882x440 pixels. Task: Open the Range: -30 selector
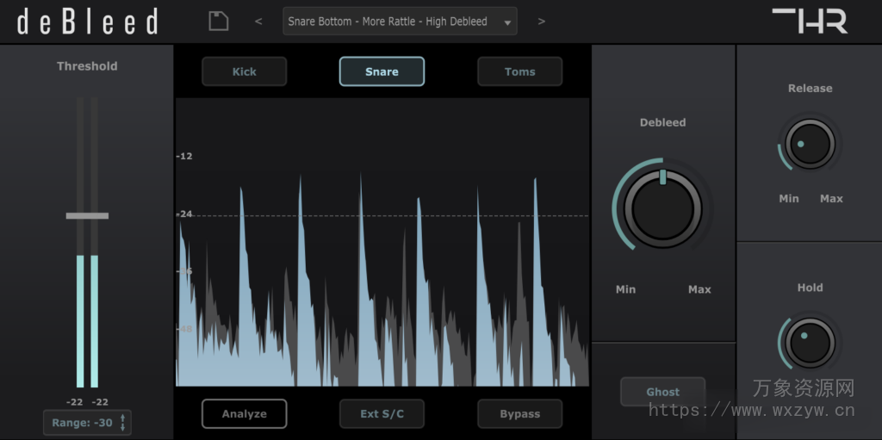point(82,423)
